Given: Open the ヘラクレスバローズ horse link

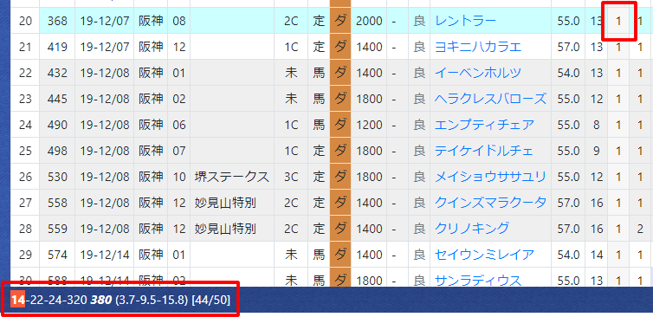Looking at the screenshot, I should coord(490,99).
